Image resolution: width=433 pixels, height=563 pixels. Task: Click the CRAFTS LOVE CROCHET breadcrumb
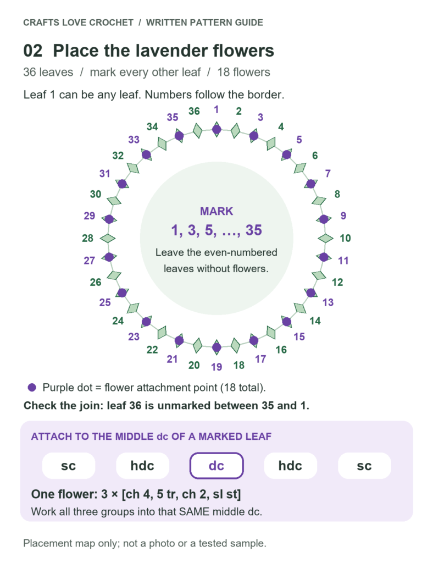tap(78, 22)
